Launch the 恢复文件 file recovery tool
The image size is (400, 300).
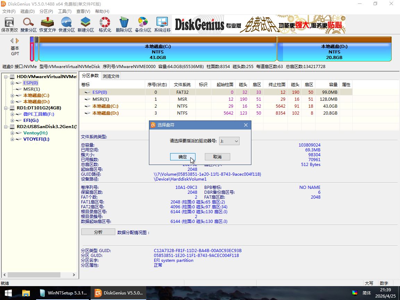[x=48, y=25]
